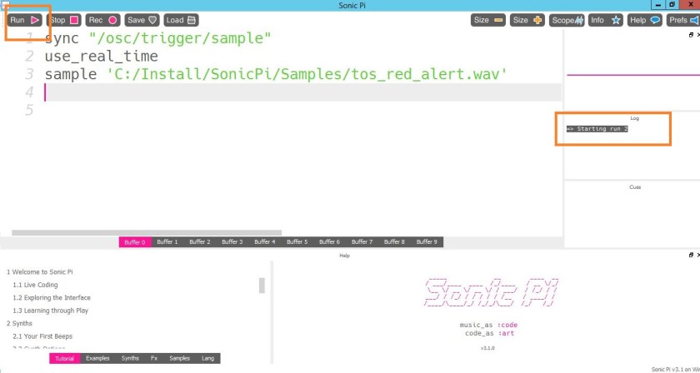Screen dimensions: 700x373
Task: Open the Synths help tab
Action: point(130,358)
